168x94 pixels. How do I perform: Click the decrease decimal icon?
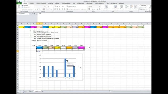[x=99, y=9]
